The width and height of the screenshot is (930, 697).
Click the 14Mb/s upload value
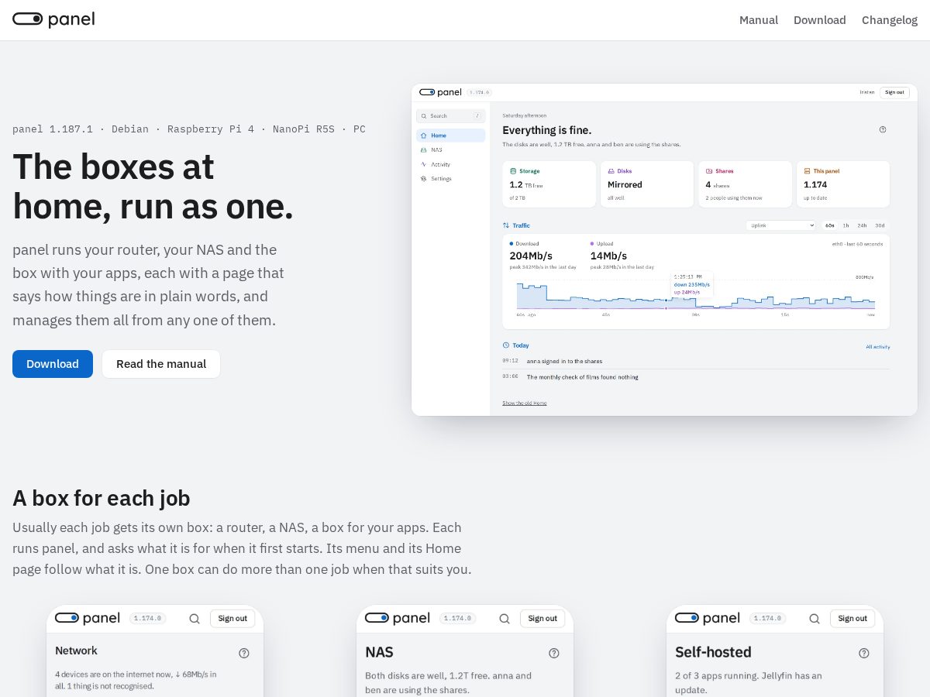(608, 256)
